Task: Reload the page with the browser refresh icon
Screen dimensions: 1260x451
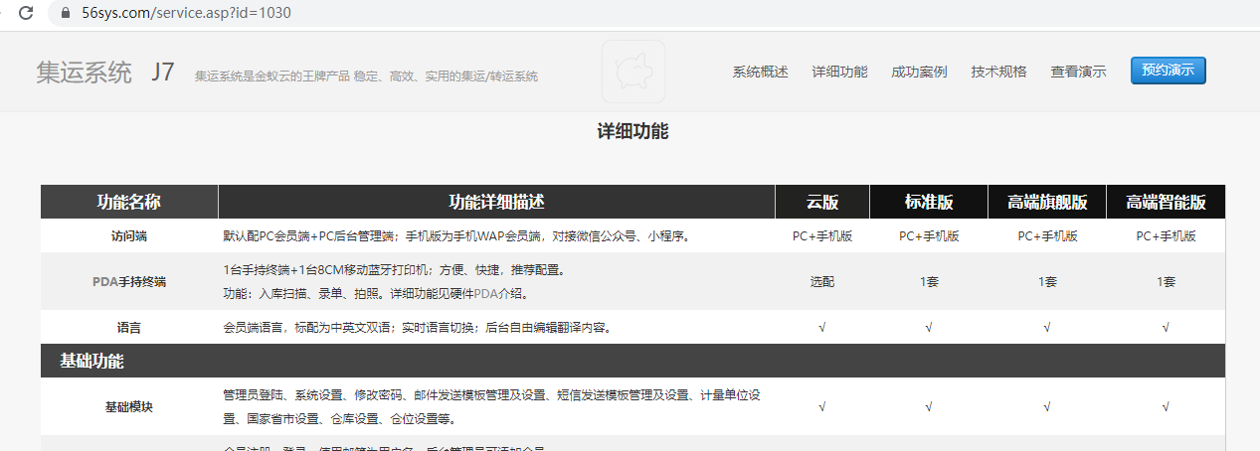Action: (x=27, y=14)
